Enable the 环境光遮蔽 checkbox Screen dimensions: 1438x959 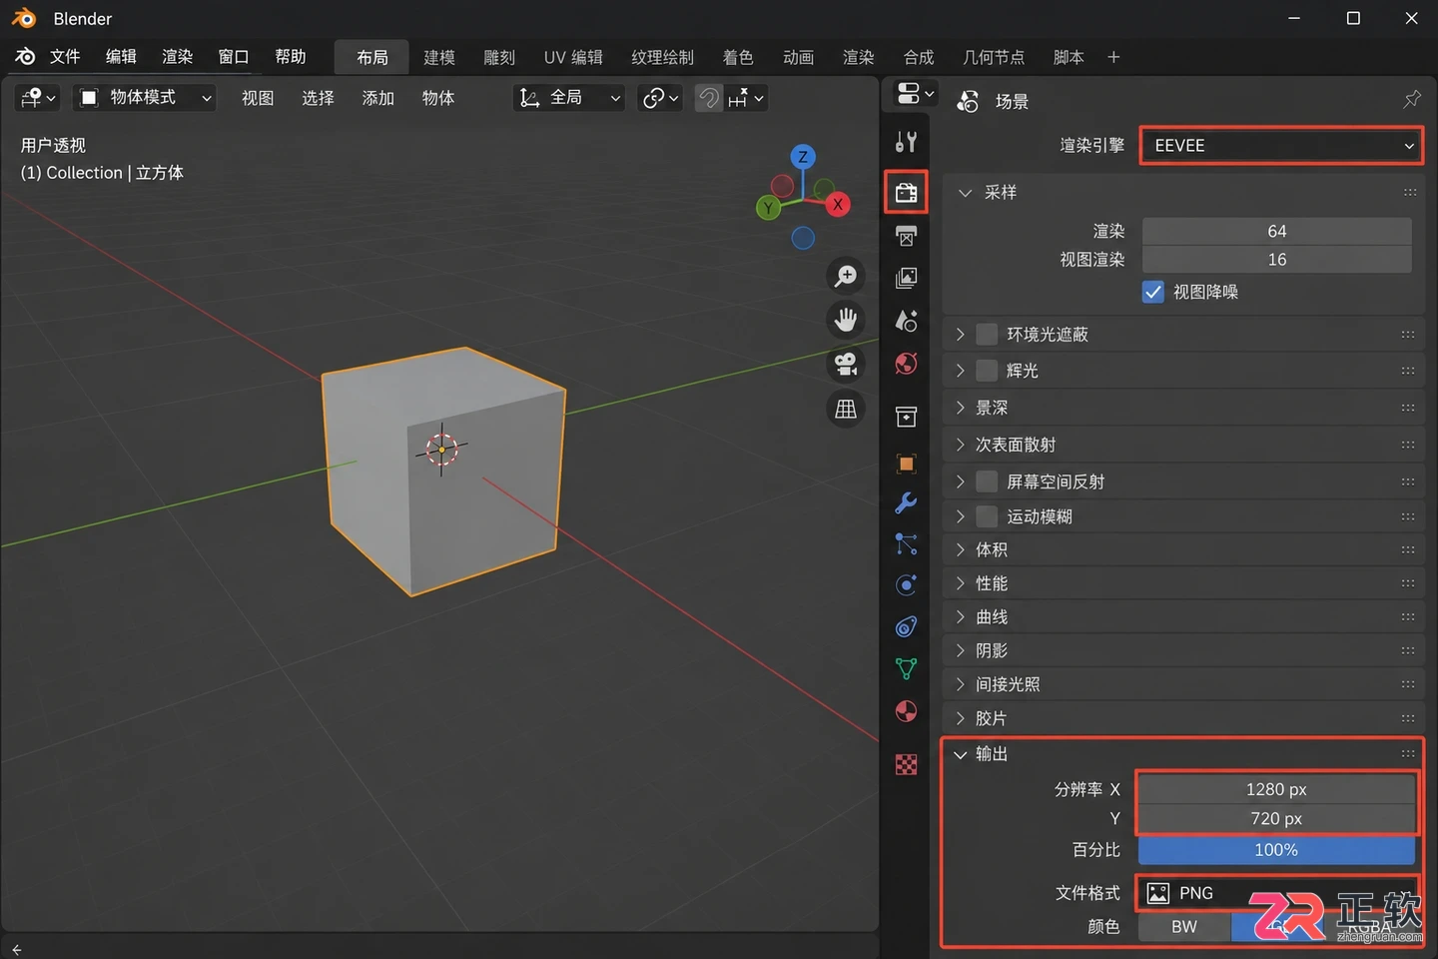point(987,334)
